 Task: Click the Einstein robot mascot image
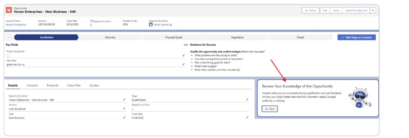[x=360, y=98]
